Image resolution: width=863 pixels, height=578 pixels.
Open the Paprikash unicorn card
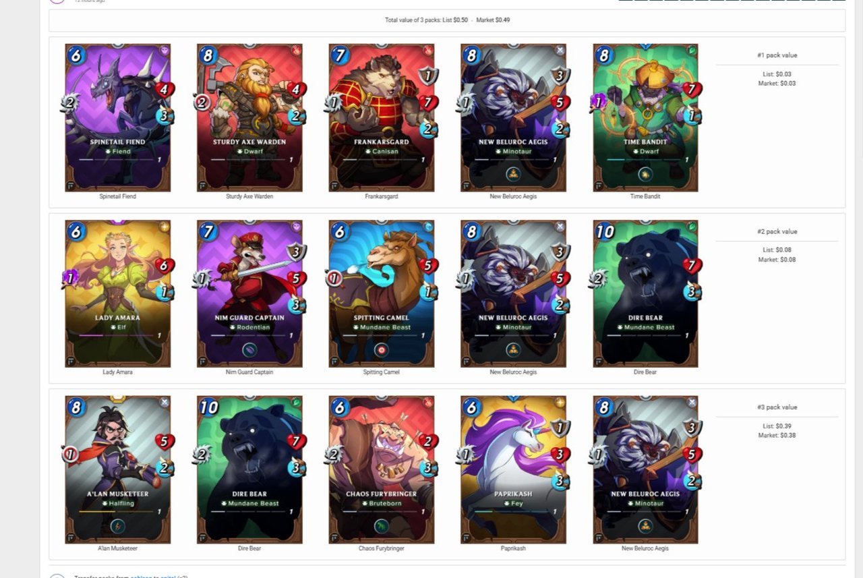513,469
